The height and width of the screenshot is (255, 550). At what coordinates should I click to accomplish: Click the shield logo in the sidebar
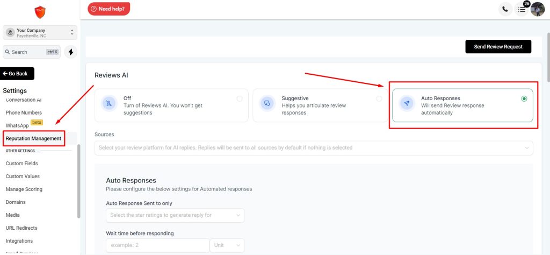[x=40, y=12]
